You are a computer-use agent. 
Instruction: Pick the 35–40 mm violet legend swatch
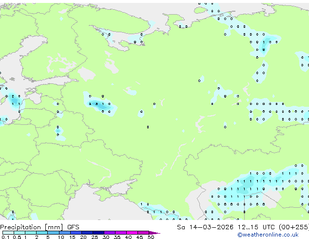[x=121, y=233]
